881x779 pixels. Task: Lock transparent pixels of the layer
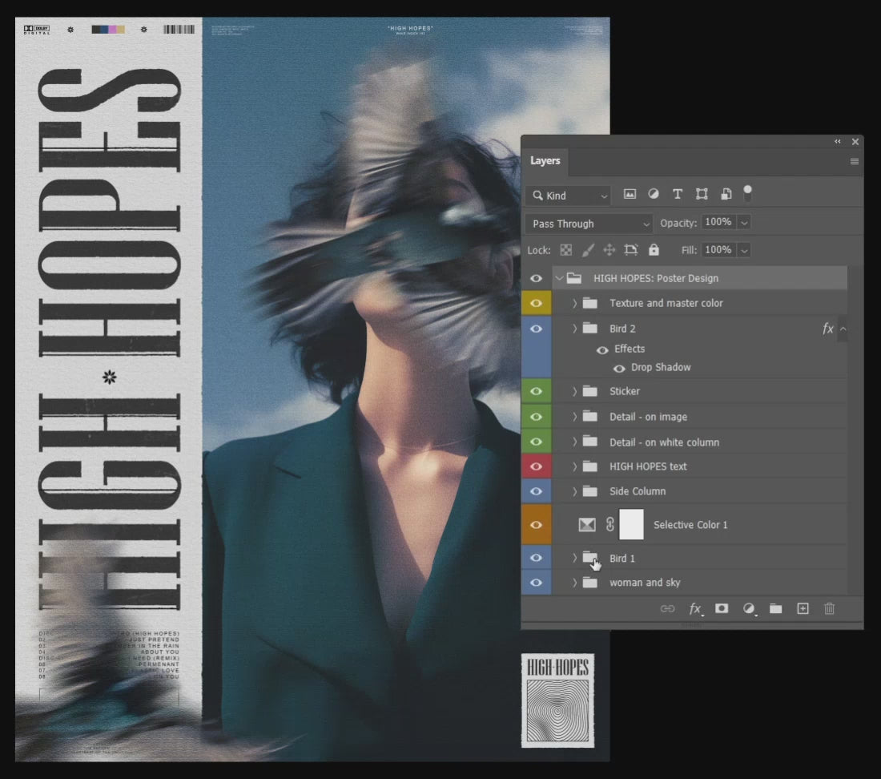(565, 250)
